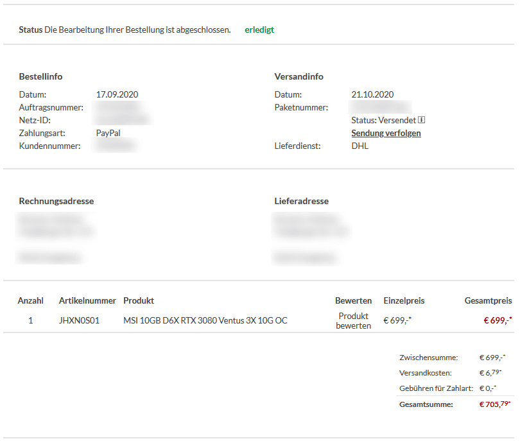Click the Lieferadresse heading

point(301,201)
